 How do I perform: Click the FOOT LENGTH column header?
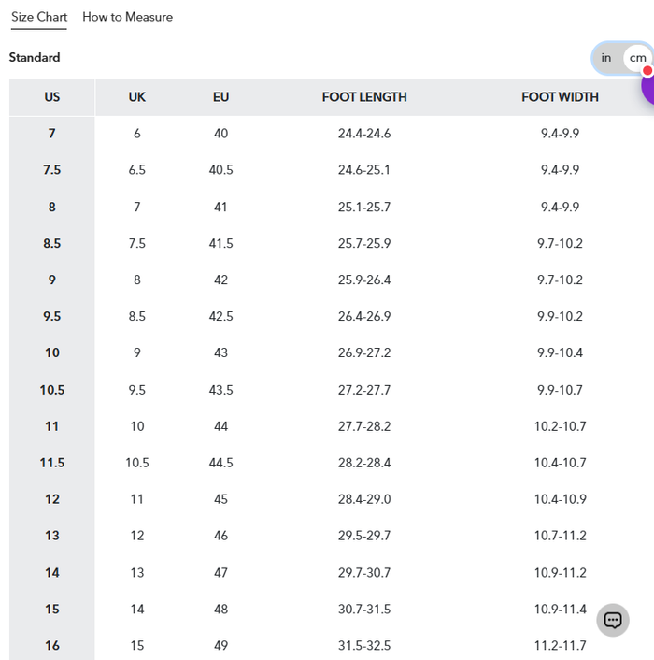click(364, 97)
